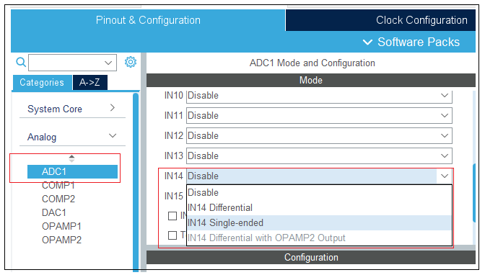Select the DAC1 peripheral

(x=54, y=212)
